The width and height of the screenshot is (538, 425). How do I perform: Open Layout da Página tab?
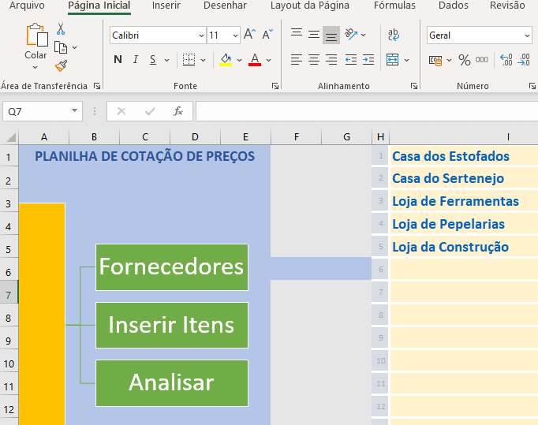click(x=310, y=6)
